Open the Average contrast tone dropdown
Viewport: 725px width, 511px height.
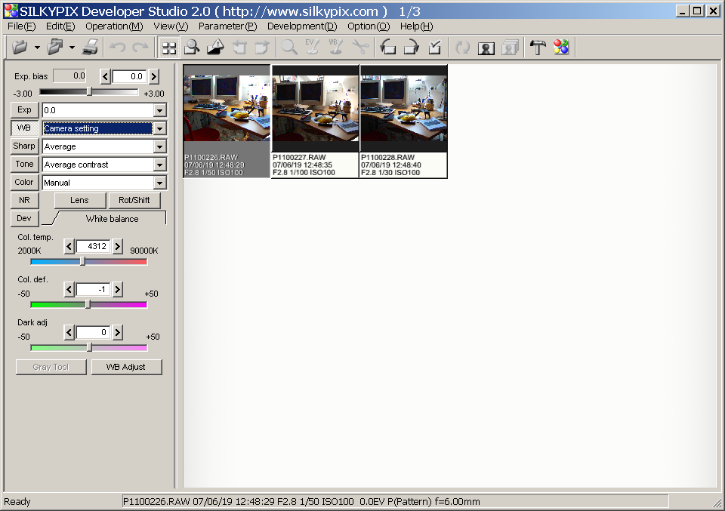coord(159,165)
